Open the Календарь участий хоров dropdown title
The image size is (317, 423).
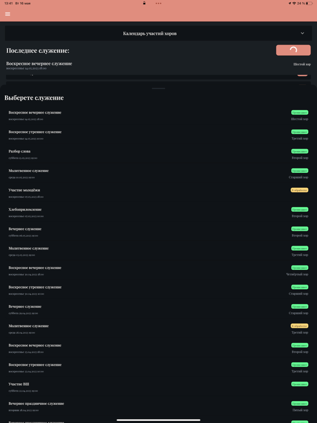150,34
